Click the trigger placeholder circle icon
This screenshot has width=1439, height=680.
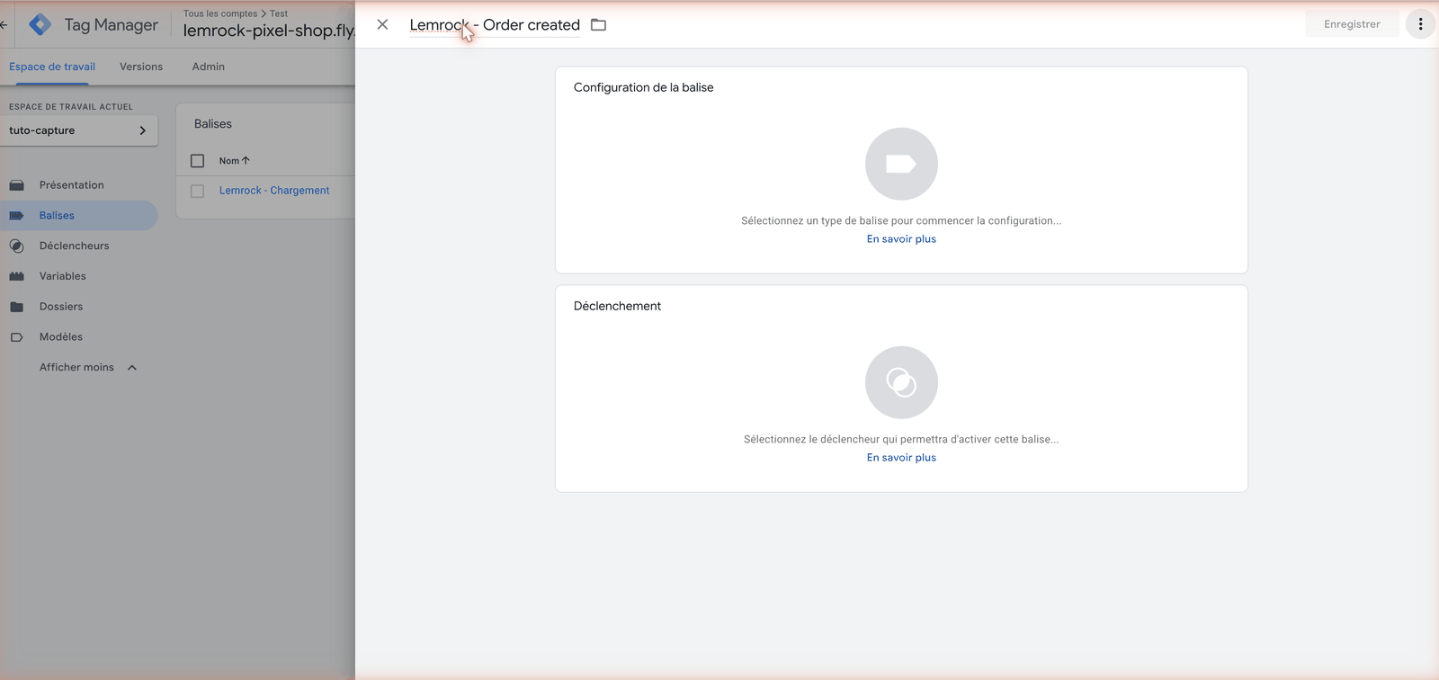(901, 382)
